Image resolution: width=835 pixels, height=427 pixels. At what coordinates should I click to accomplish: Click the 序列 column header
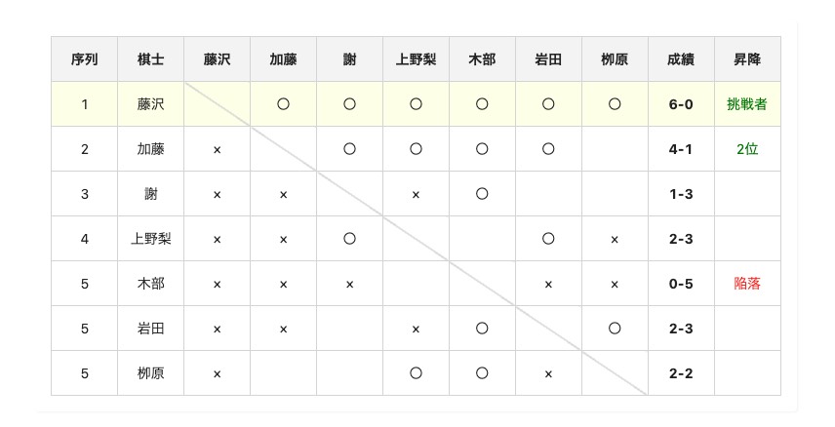[84, 59]
